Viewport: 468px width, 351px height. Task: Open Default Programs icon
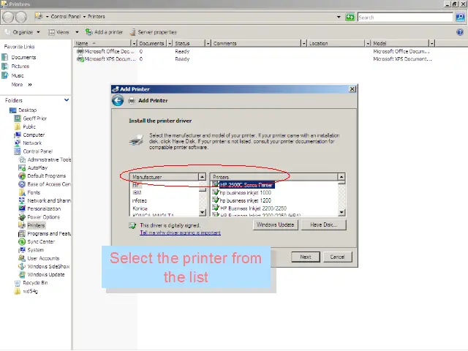pyautogui.click(x=22, y=175)
